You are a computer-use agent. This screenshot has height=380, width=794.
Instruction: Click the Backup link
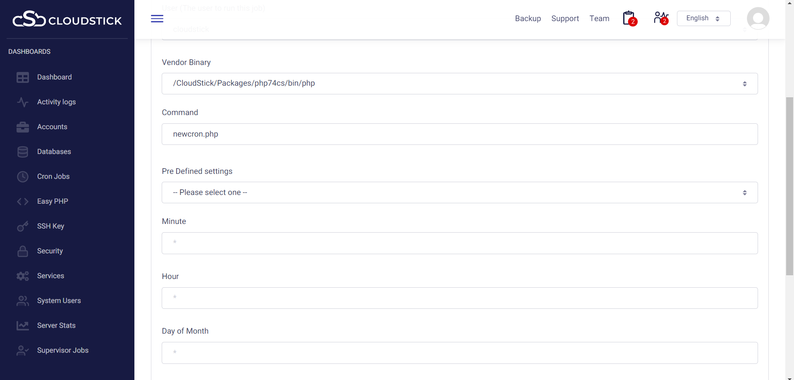coord(528,19)
